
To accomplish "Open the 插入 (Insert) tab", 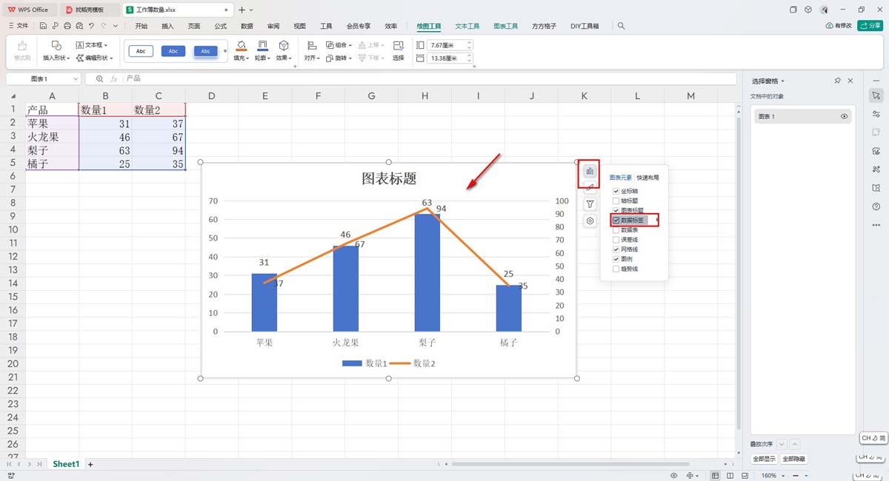I will point(168,26).
